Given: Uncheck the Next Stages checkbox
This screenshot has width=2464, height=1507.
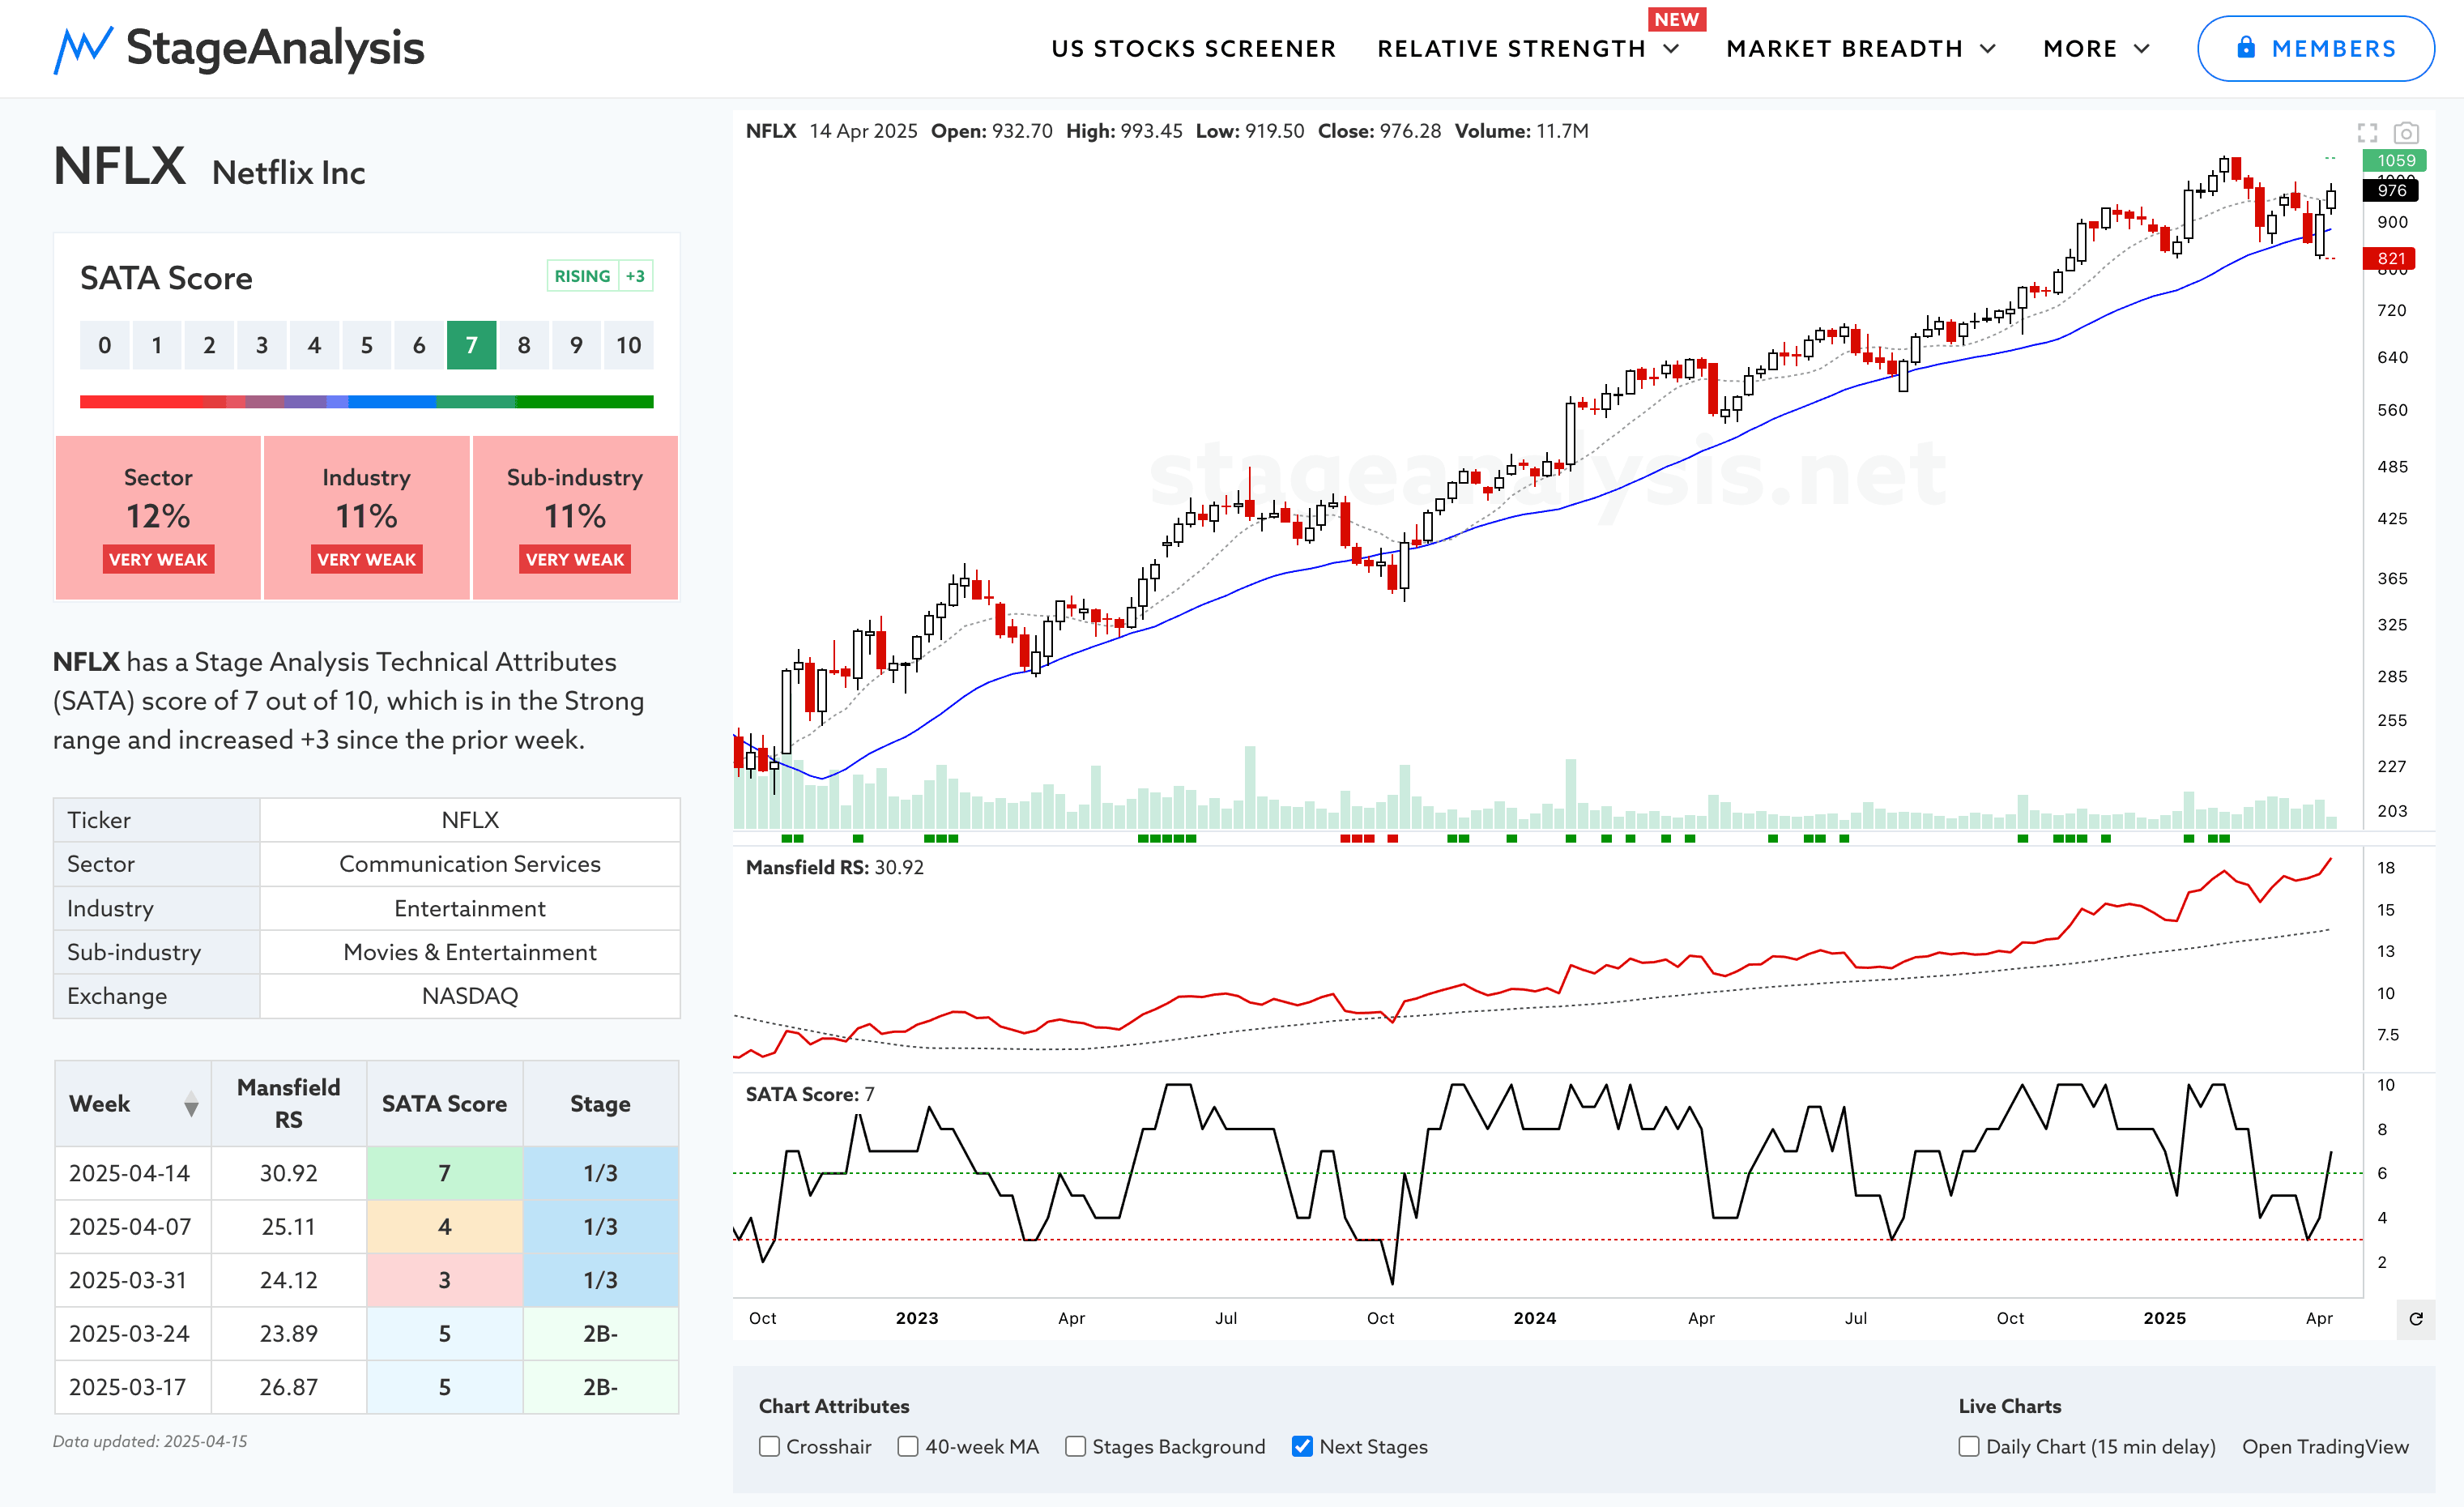Looking at the screenshot, I should pos(1302,1446).
